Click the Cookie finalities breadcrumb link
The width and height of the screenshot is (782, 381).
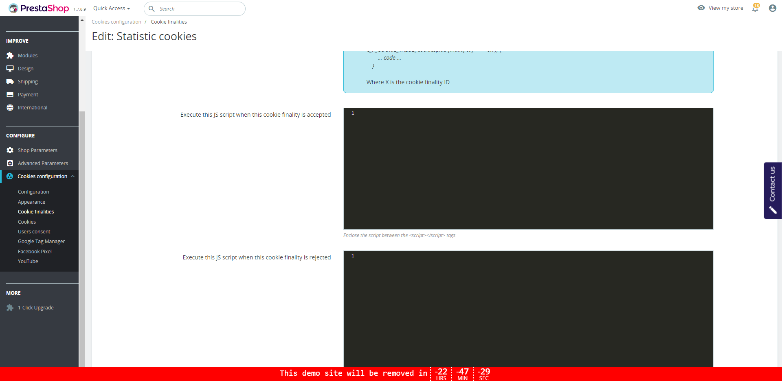pos(169,22)
